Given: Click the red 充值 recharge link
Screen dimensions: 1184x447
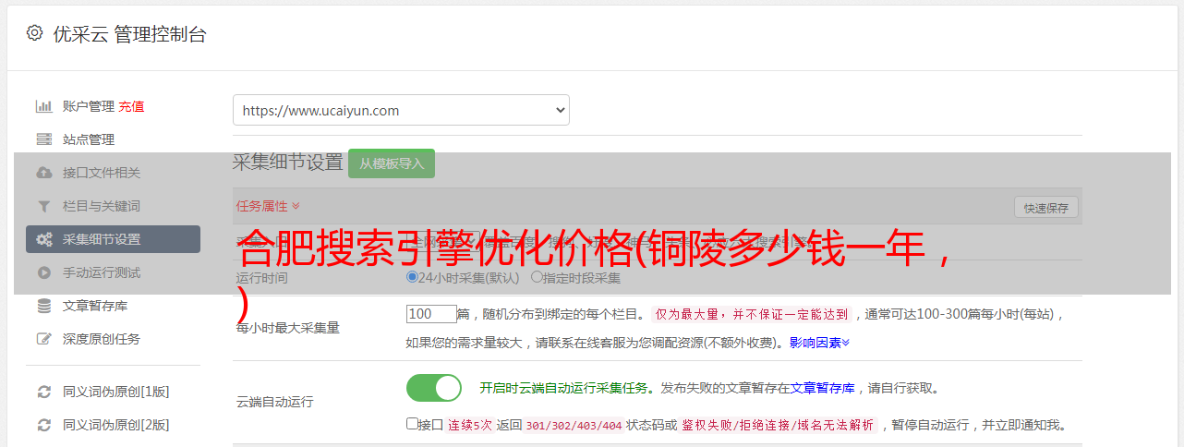Looking at the screenshot, I should click(x=131, y=106).
